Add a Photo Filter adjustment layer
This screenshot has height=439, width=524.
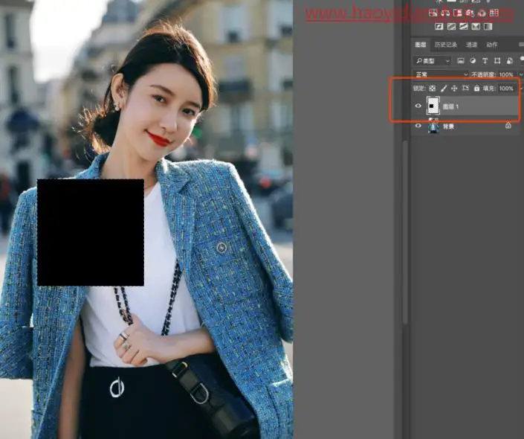[470, 13]
